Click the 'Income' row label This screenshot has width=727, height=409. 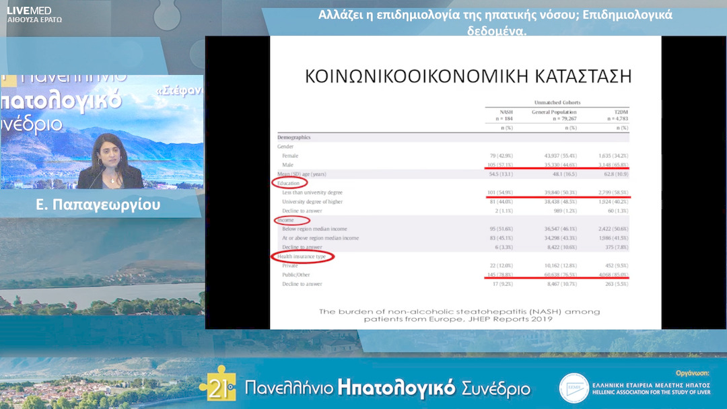[x=285, y=220]
